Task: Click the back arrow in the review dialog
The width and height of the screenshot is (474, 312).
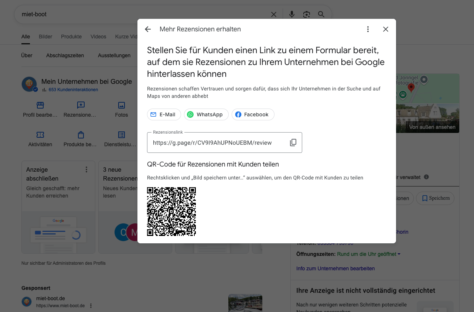Action: (x=148, y=29)
